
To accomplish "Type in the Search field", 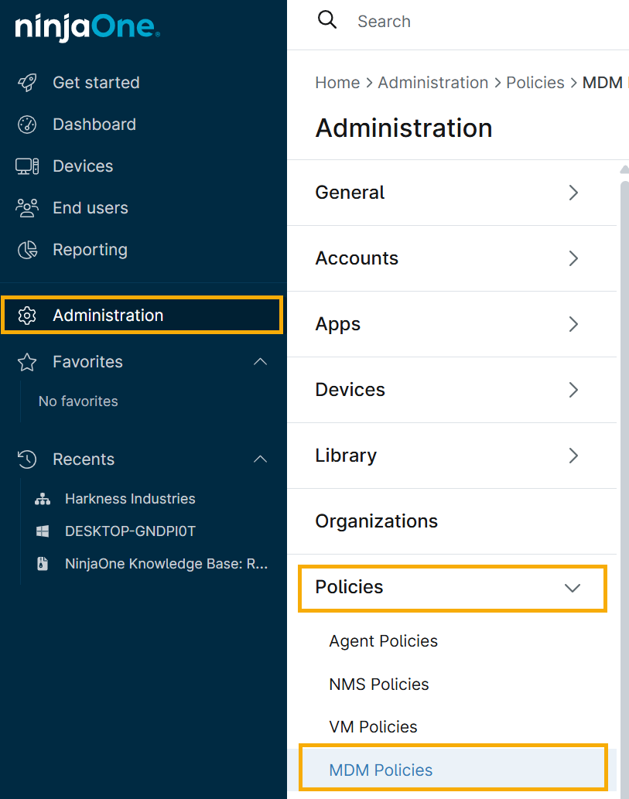I will [464, 22].
